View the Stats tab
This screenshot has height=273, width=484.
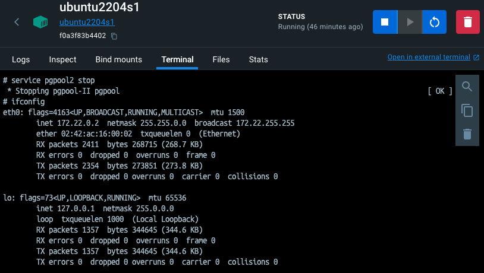tap(258, 59)
